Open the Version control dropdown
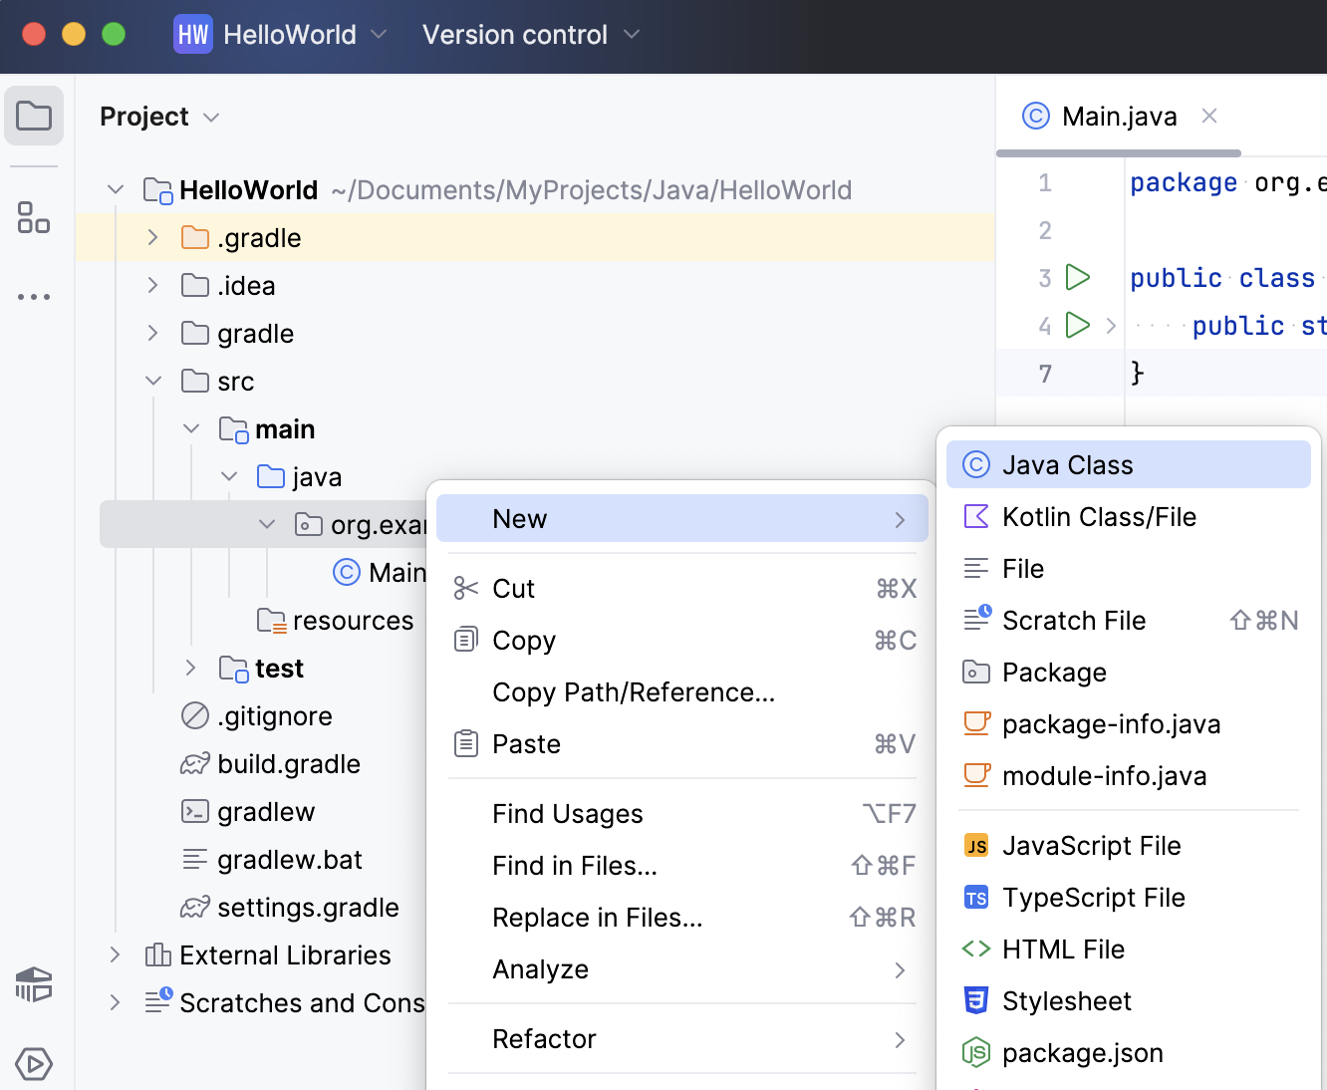Image resolution: width=1327 pixels, height=1090 pixels. (x=631, y=34)
